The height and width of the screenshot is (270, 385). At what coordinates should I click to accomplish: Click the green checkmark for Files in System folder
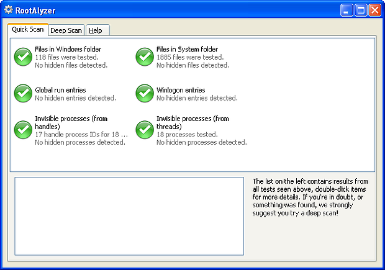(145, 57)
